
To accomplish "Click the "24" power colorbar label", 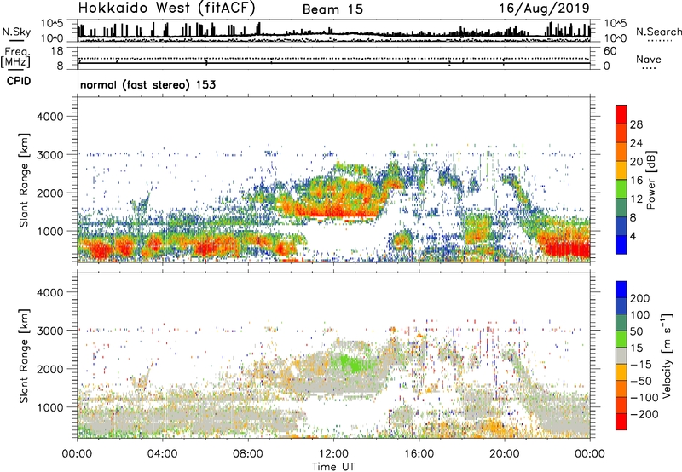I will pos(636,143).
